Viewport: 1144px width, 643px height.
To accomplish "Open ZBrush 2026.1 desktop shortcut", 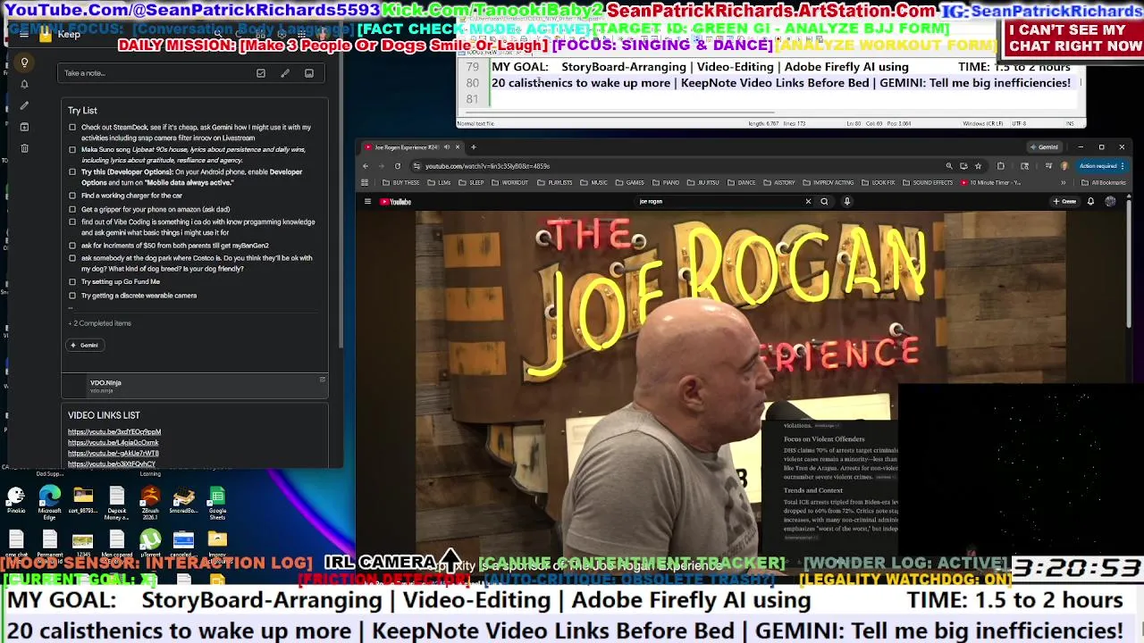I will point(150,503).
